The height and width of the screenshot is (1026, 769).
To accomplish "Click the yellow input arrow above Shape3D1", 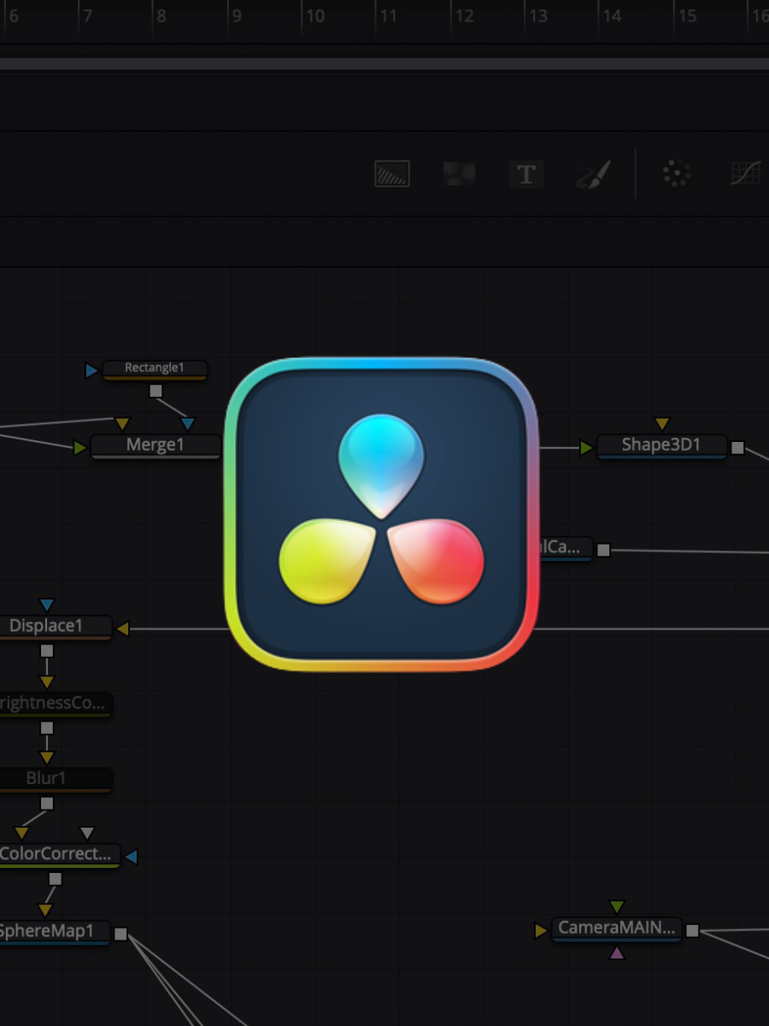I will point(661,424).
